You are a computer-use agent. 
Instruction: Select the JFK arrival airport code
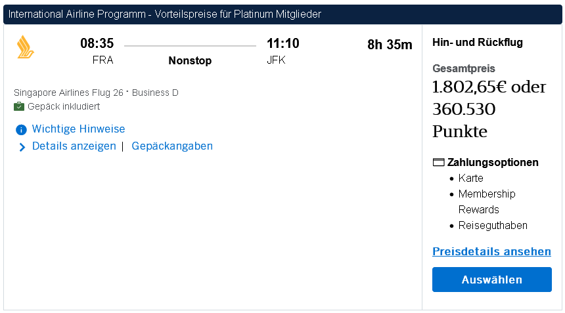[x=276, y=60]
